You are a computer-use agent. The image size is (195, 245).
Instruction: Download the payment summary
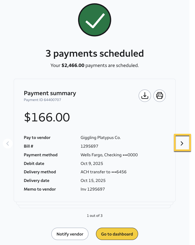click(145, 96)
